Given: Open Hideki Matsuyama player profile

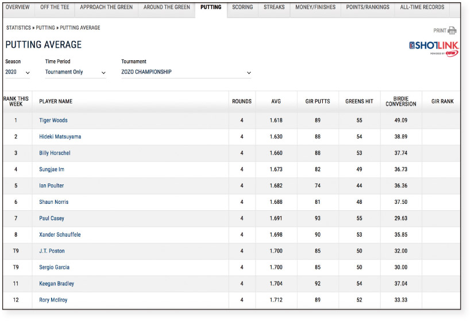Looking at the screenshot, I should coord(60,137).
